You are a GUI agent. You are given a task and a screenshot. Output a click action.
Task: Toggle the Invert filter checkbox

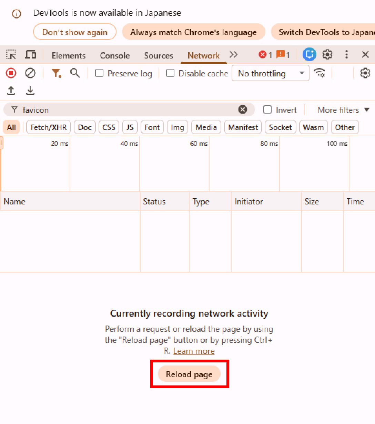click(x=267, y=109)
